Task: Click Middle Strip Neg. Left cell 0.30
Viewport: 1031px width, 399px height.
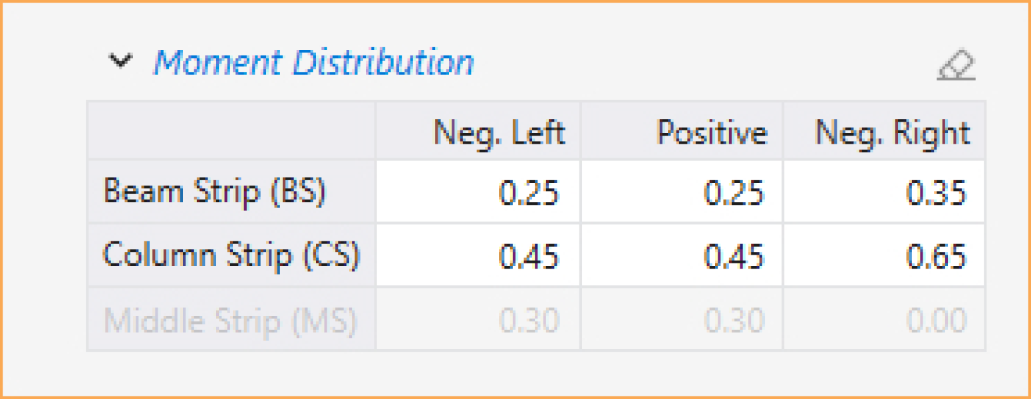Action: (x=478, y=319)
